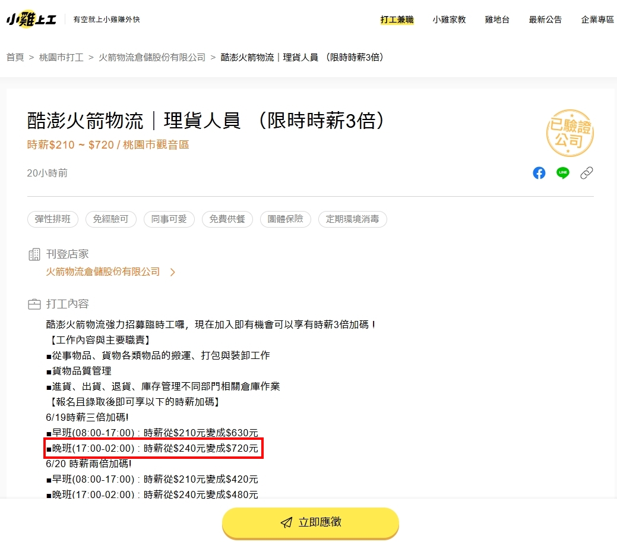The height and width of the screenshot is (545, 617).
Task: Open 桃園市打工 breadcrumb link
Action: [x=61, y=58]
